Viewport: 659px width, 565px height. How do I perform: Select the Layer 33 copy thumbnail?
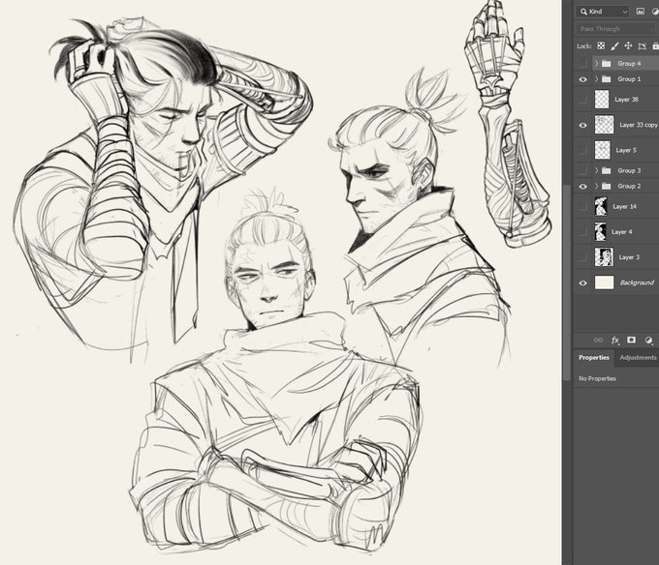[604, 125]
